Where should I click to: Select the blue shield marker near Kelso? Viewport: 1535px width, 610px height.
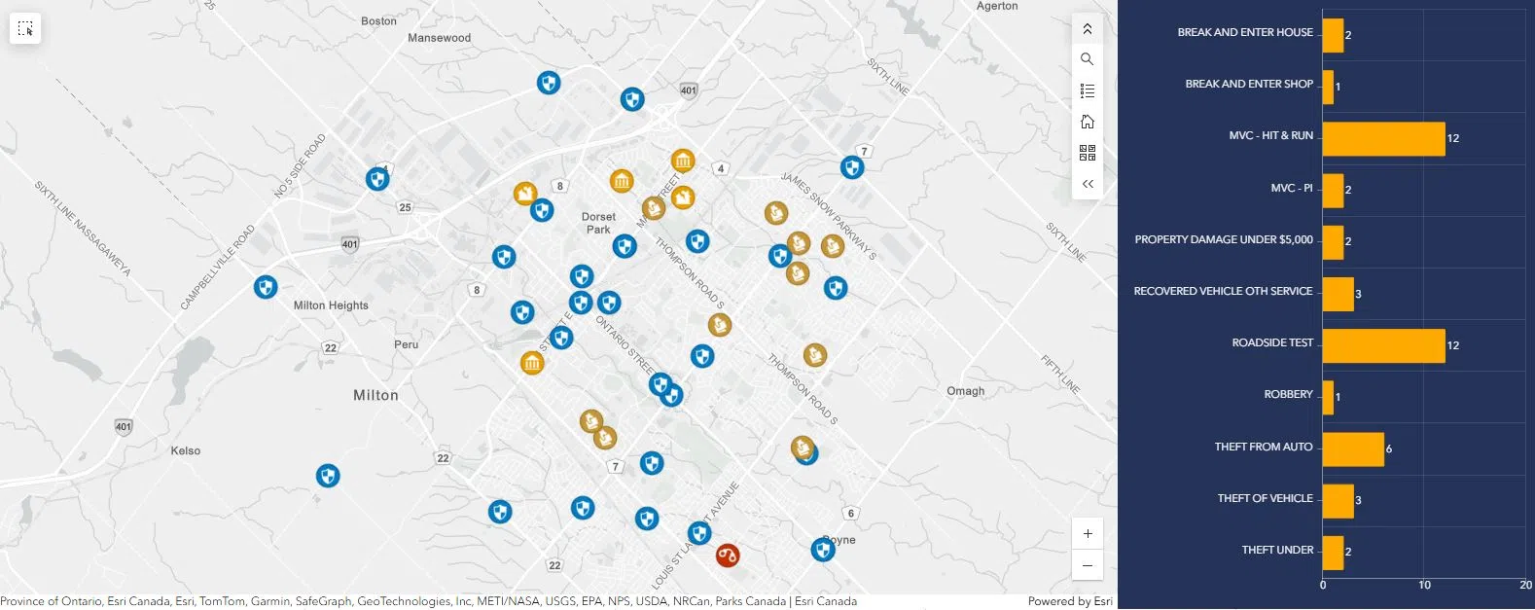pos(328,476)
